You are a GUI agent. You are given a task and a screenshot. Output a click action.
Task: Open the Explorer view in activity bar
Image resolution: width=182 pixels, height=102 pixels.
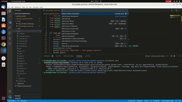click(x=10, y=11)
